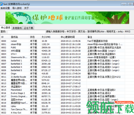Sort by the 大小(MB) column header
Image resolution: width=134 pixels, height=115 pixels.
tap(50, 37)
